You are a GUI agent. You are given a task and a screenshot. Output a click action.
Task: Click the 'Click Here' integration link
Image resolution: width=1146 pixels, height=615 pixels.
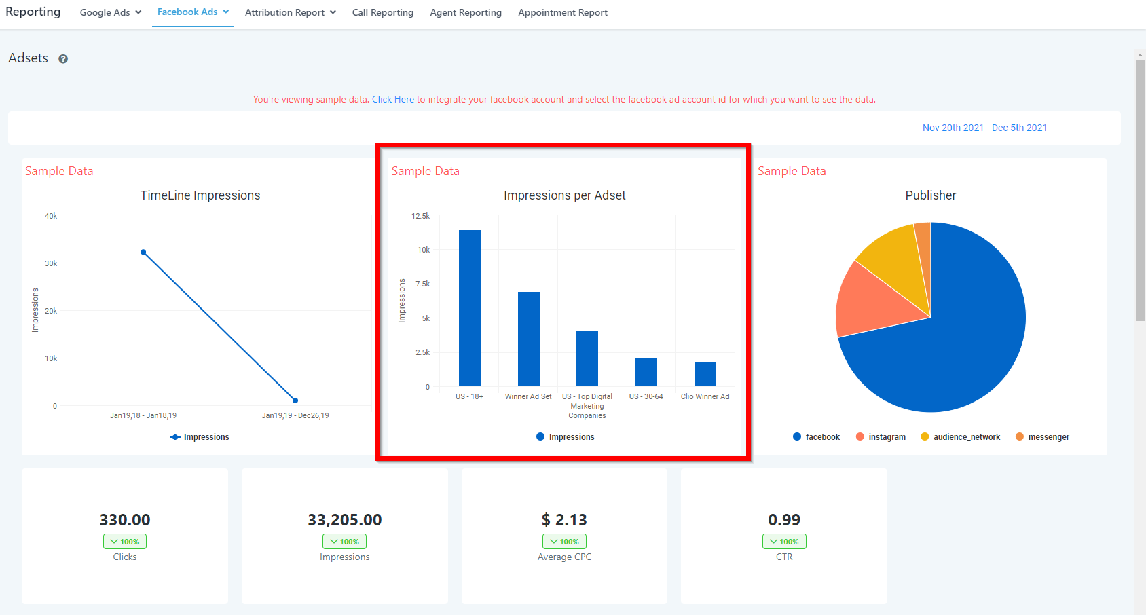pos(392,100)
